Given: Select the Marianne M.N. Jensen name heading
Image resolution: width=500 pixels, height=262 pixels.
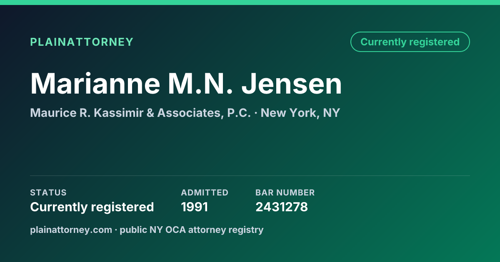Looking at the screenshot, I should 186,84.
